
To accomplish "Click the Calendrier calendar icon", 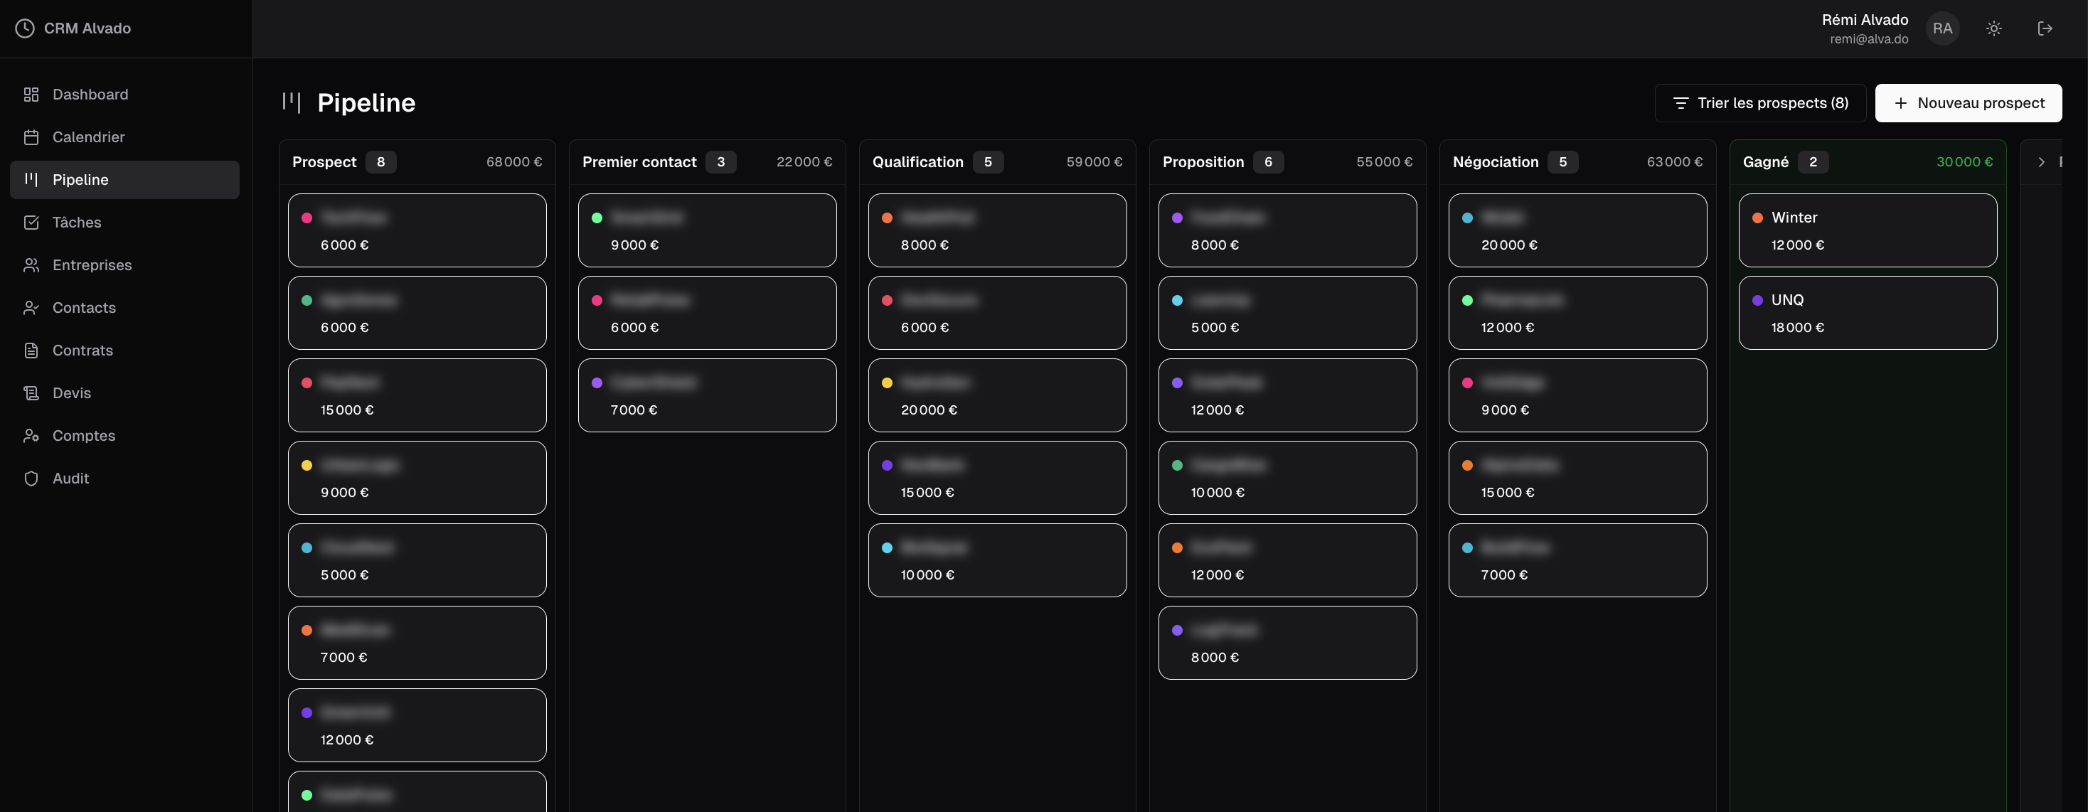I will (x=31, y=137).
